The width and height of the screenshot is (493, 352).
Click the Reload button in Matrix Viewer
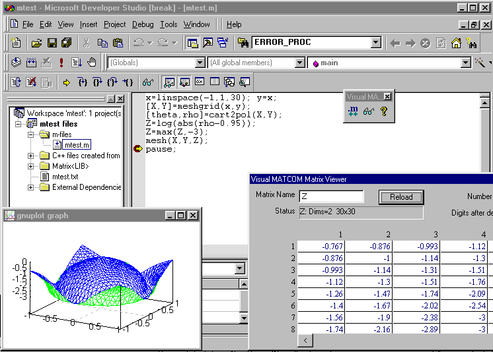click(400, 197)
